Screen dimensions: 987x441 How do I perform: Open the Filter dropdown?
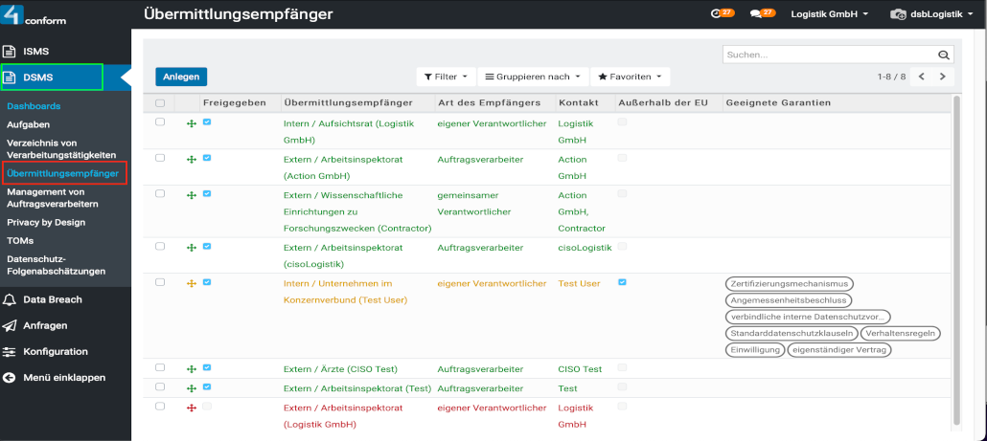[x=446, y=77]
